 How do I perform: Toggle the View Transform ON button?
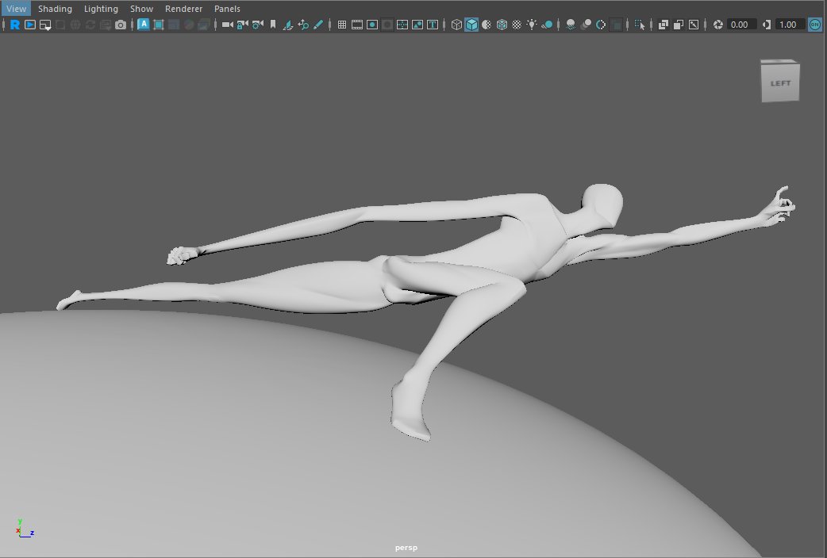tap(815, 25)
